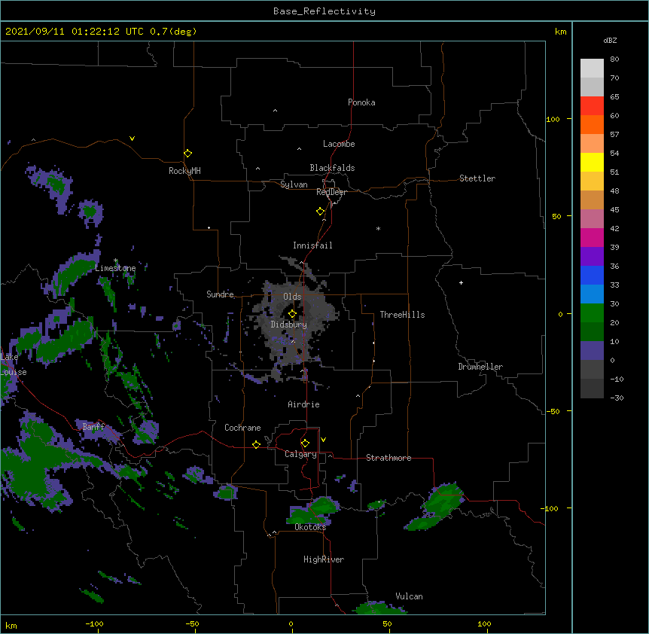Click the Stettler city label
The height and width of the screenshot is (634, 649).
[x=477, y=178]
